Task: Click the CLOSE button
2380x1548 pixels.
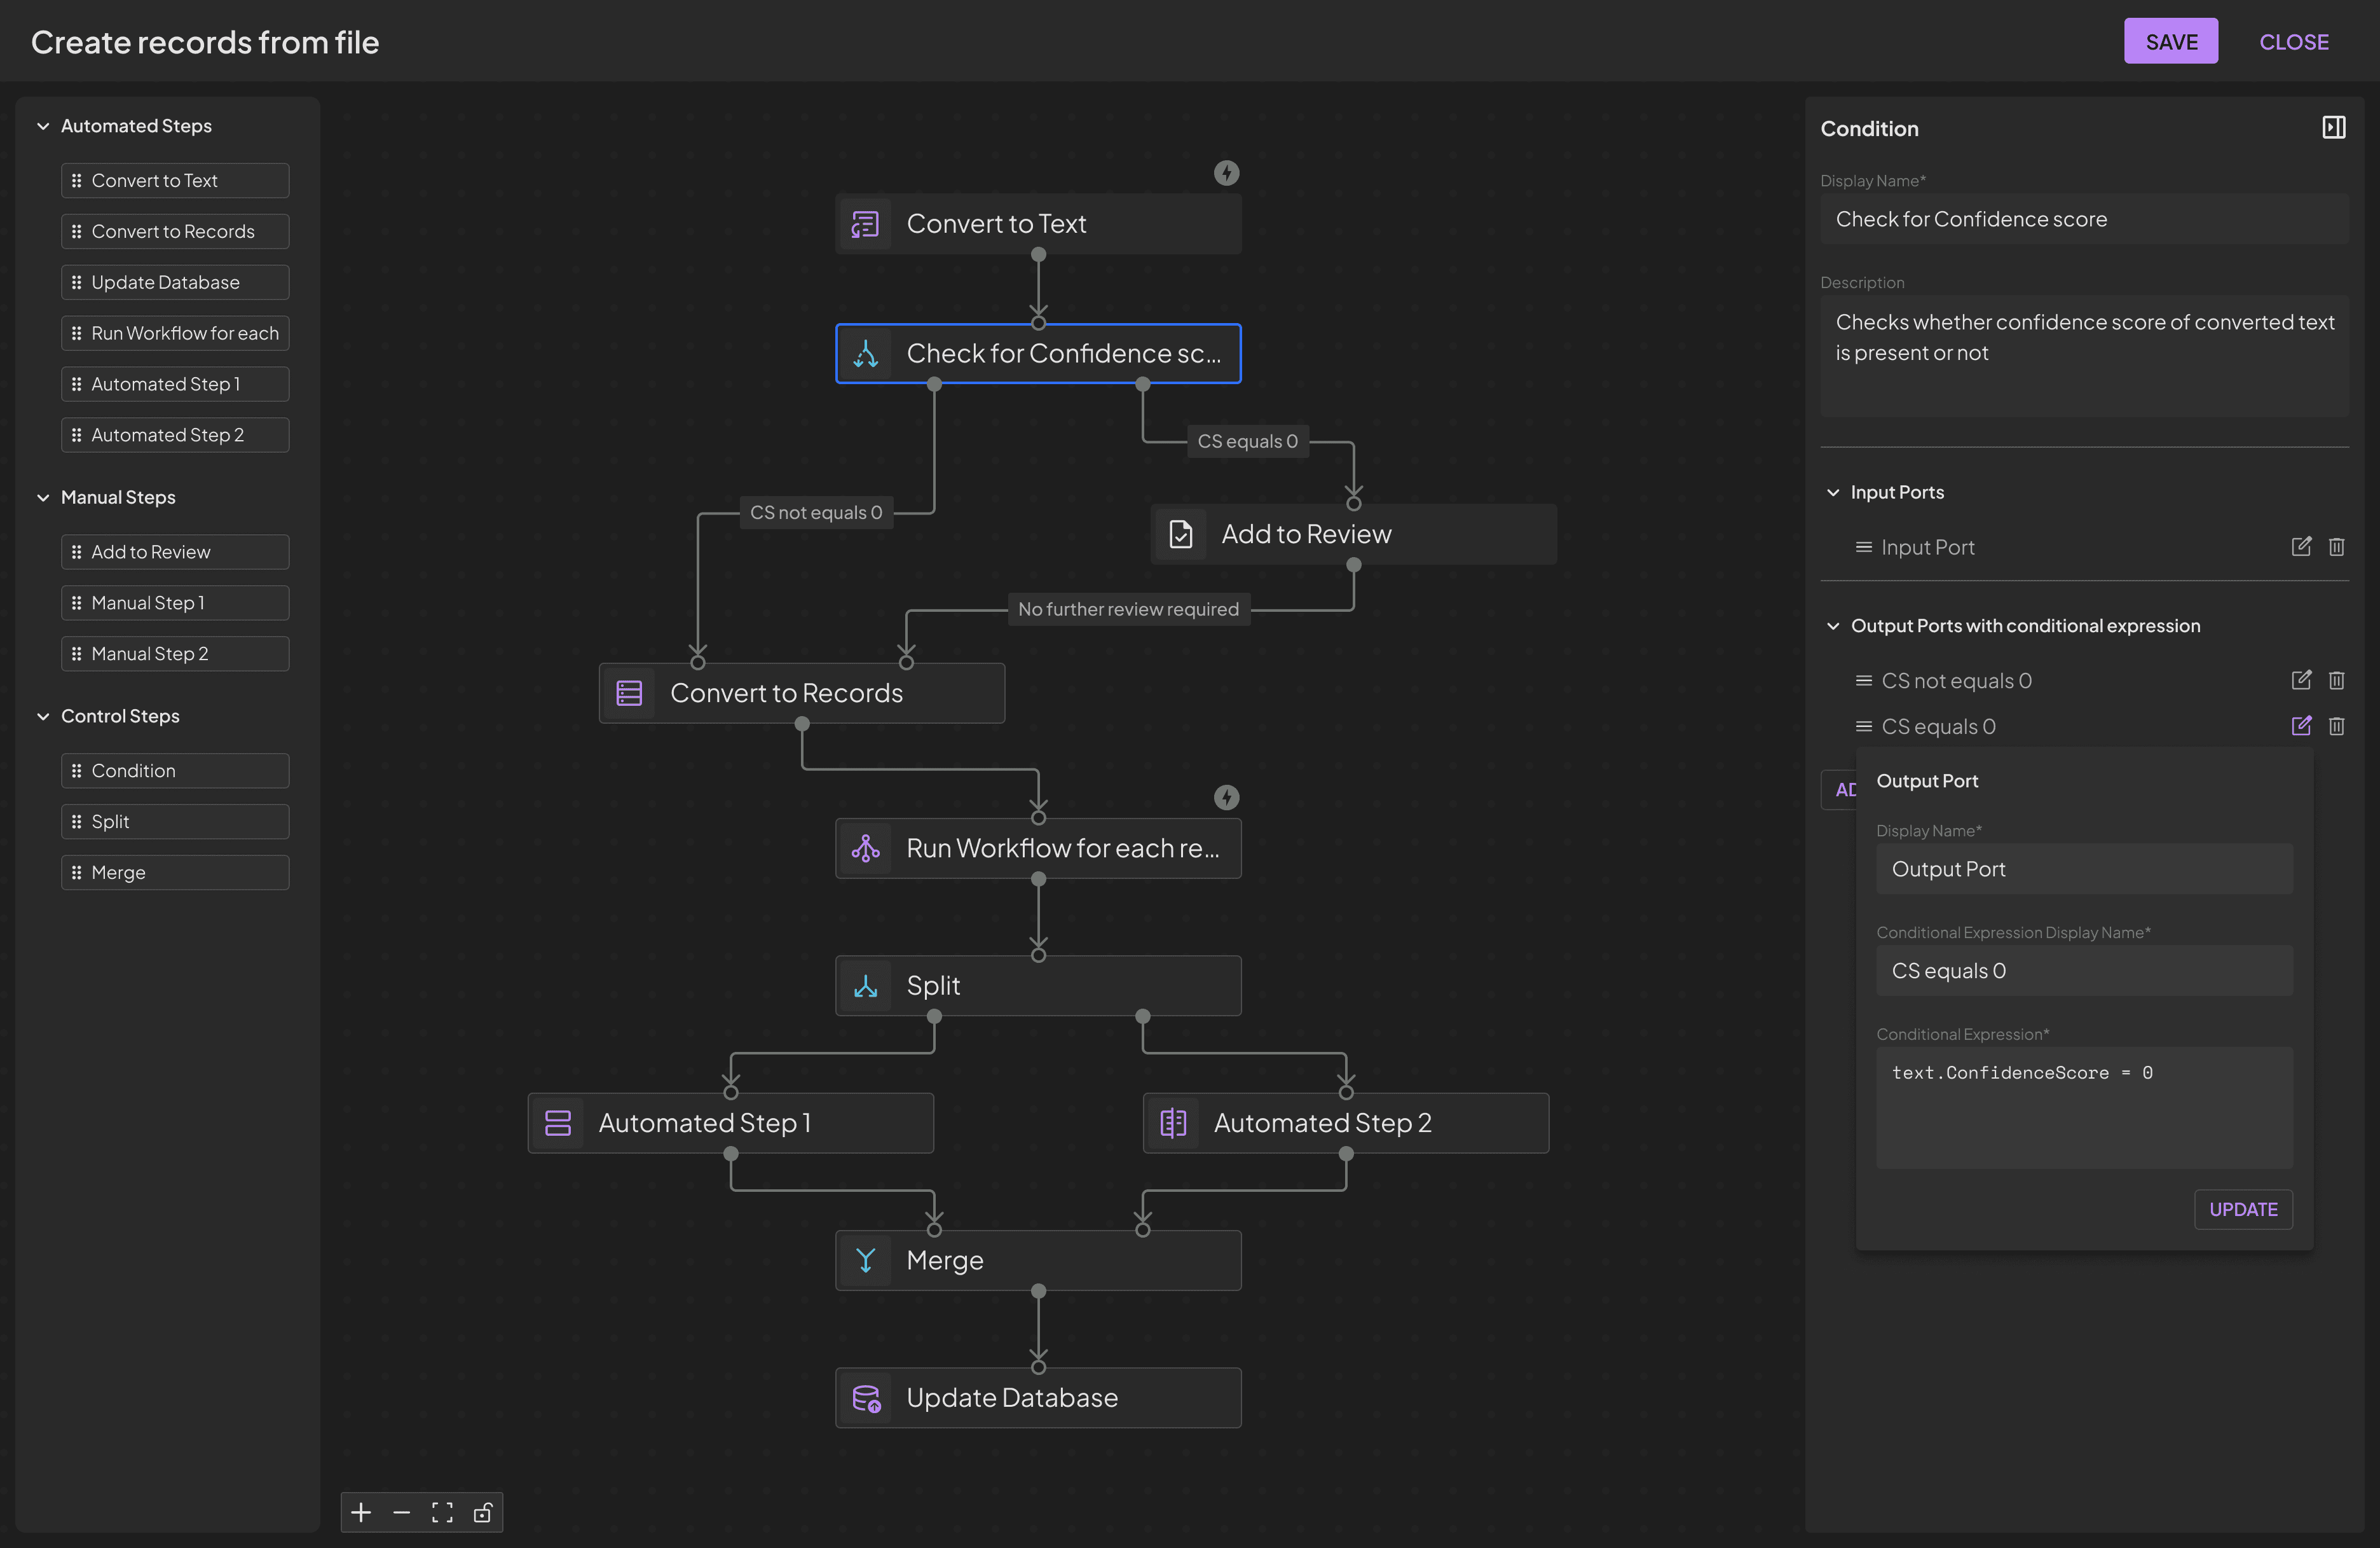Action: (2294, 41)
